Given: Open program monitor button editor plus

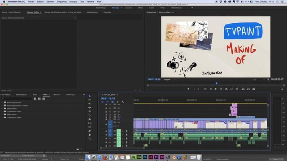Looking at the screenshot, I should [x=282, y=89].
